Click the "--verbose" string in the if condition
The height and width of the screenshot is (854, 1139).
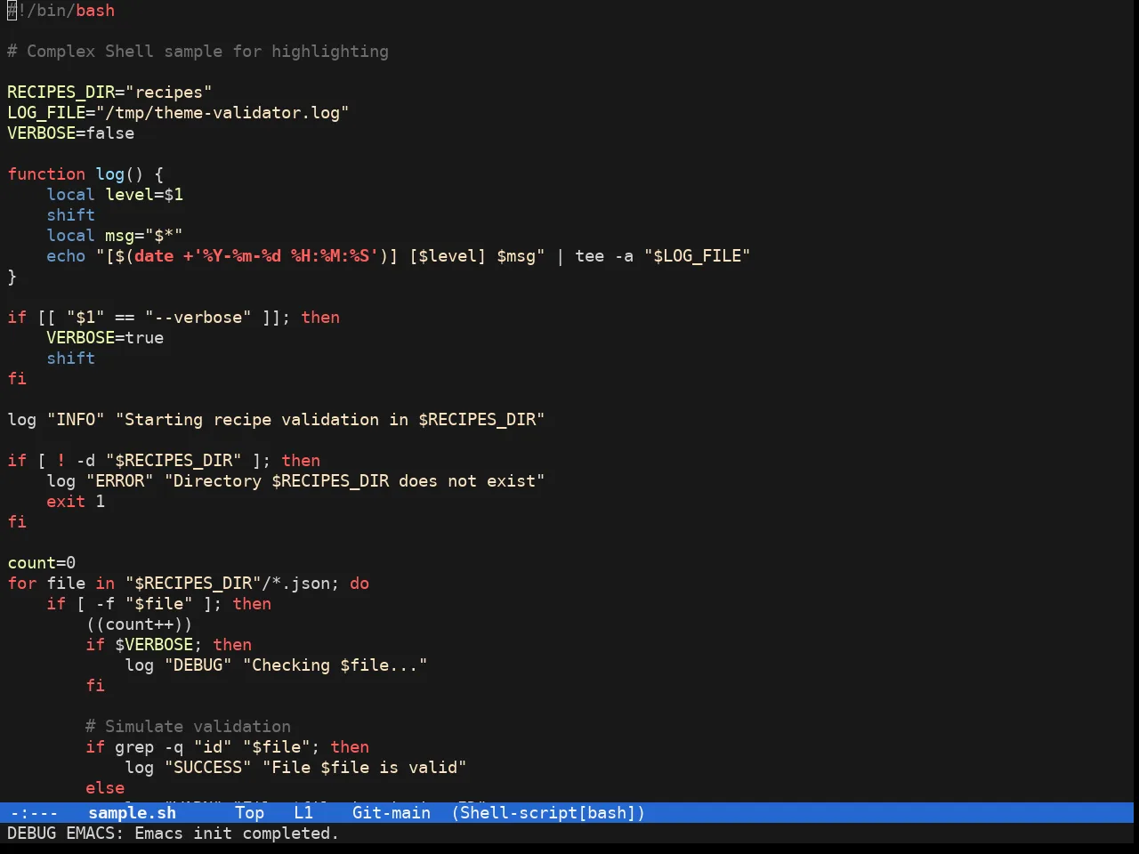[x=198, y=318]
